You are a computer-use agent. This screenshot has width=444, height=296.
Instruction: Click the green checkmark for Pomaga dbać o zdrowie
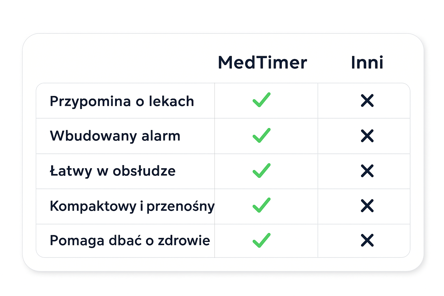pos(262,240)
